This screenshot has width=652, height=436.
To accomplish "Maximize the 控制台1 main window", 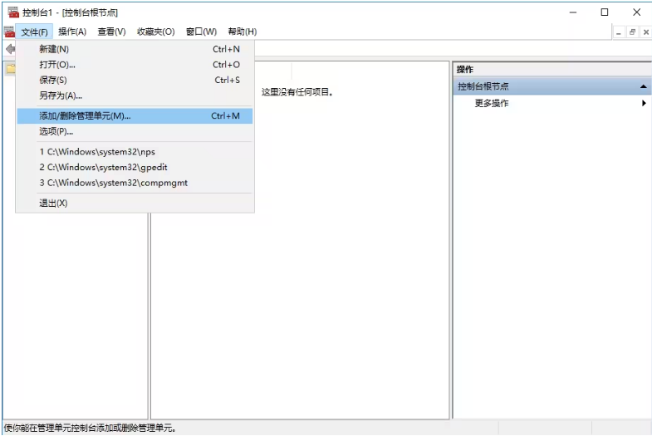I will (605, 12).
